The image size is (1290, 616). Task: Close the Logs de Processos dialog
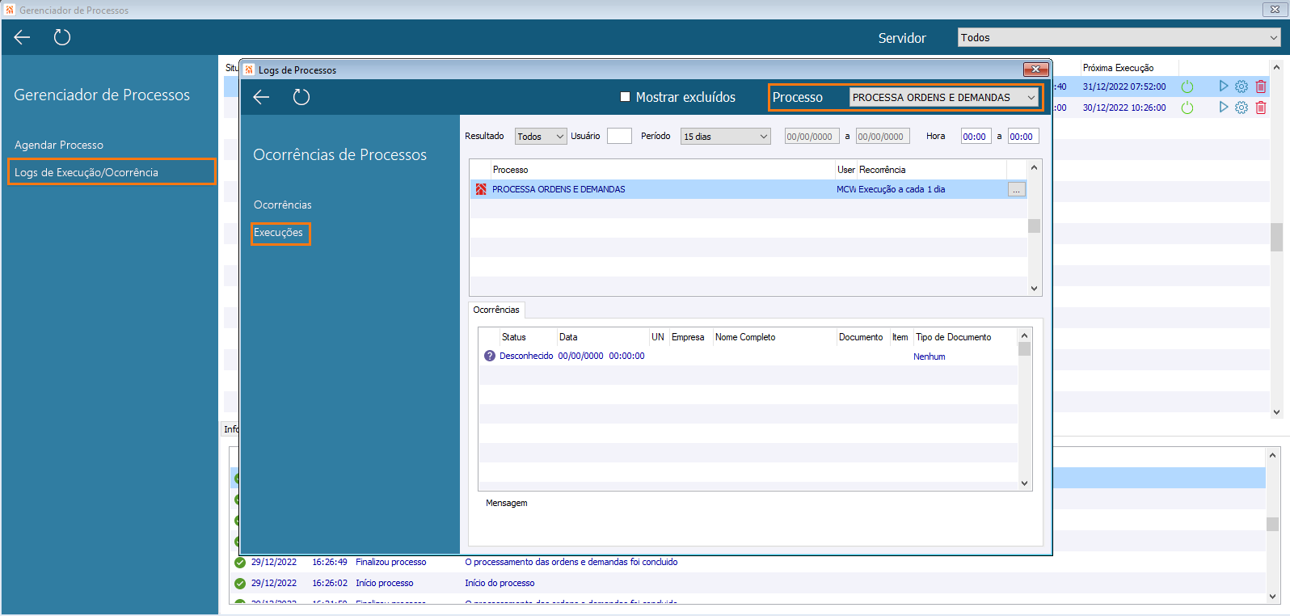(1035, 70)
